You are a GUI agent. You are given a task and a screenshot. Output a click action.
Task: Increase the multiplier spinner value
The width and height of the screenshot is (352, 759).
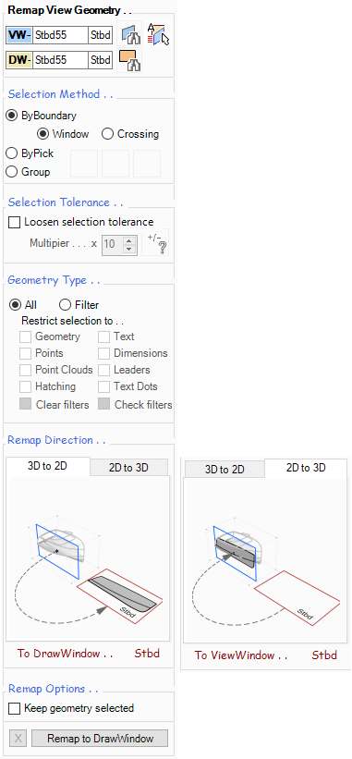(128, 239)
